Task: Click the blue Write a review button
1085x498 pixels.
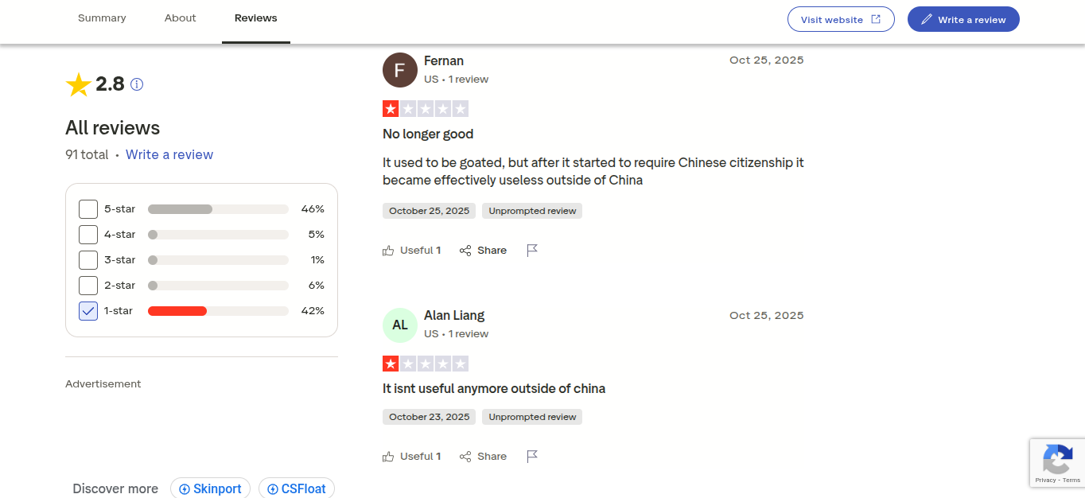Action: (963, 20)
